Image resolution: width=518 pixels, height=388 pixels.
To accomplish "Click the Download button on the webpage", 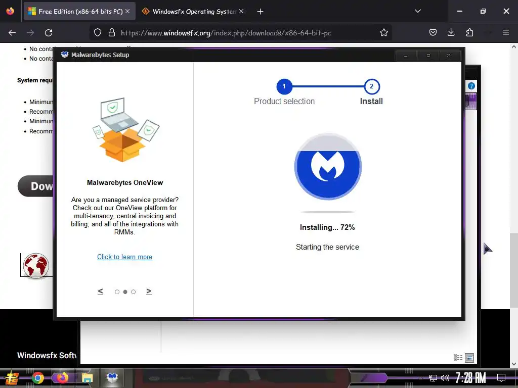I will [35, 186].
